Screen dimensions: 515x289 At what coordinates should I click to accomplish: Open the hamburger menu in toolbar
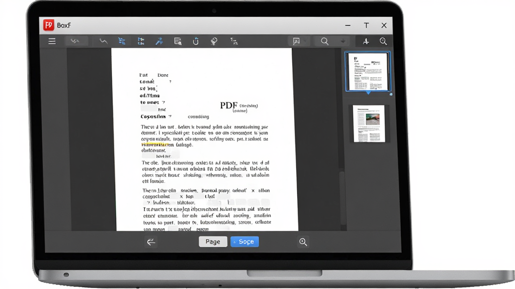coord(52,41)
